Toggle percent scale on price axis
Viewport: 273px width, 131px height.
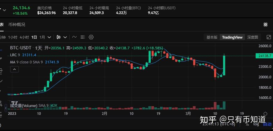tap(247, 124)
